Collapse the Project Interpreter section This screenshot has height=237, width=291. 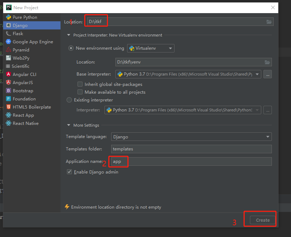pyautogui.click(x=69, y=35)
